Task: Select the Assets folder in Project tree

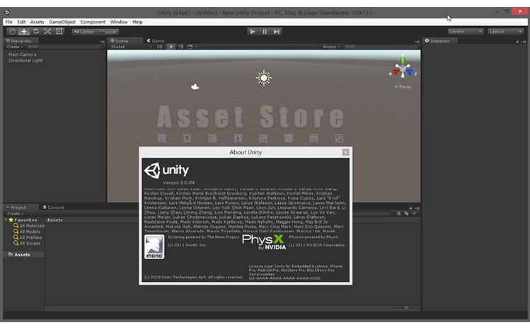Action: [23, 255]
